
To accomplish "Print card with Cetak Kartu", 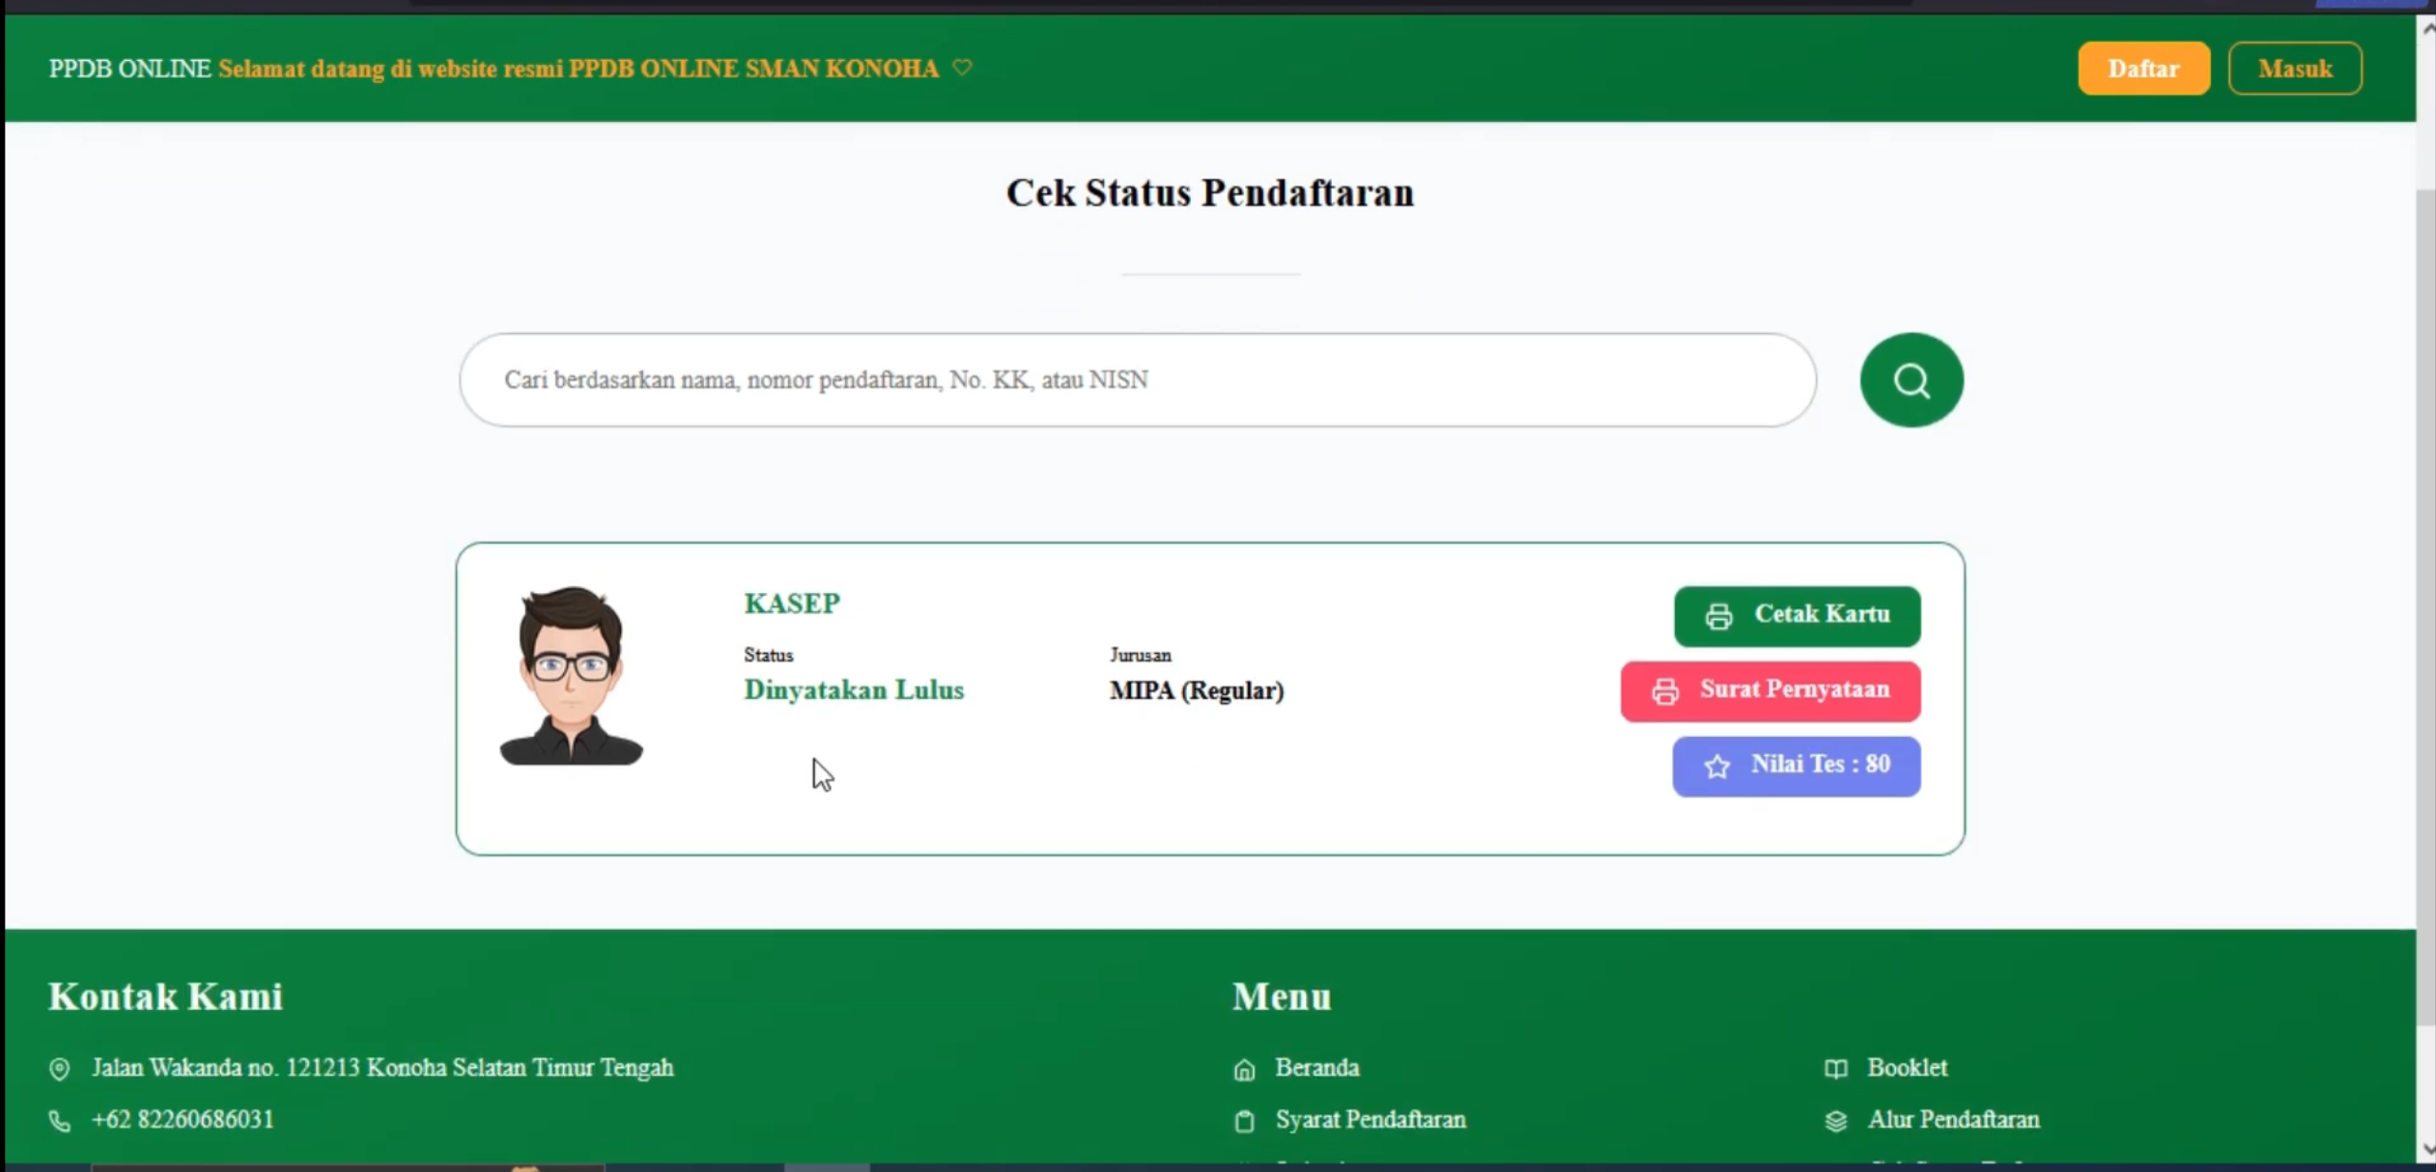I will pyautogui.click(x=1797, y=616).
